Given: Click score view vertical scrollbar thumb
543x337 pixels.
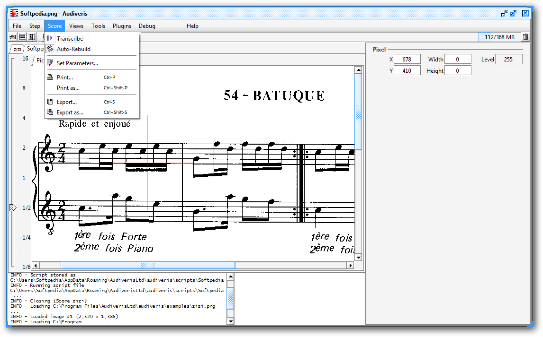Looking at the screenshot, I should point(358,112).
